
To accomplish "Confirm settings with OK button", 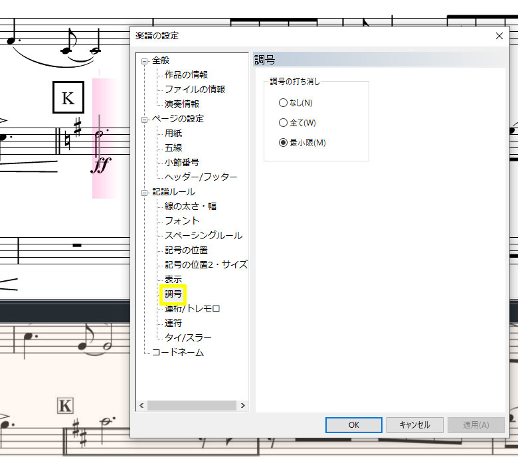I will pos(354,425).
